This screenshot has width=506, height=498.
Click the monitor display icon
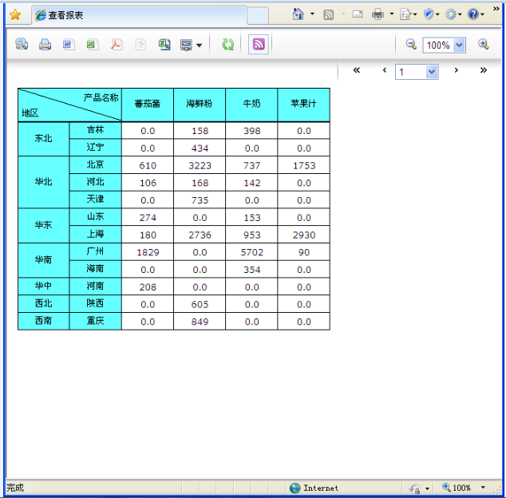click(x=186, y=45)
